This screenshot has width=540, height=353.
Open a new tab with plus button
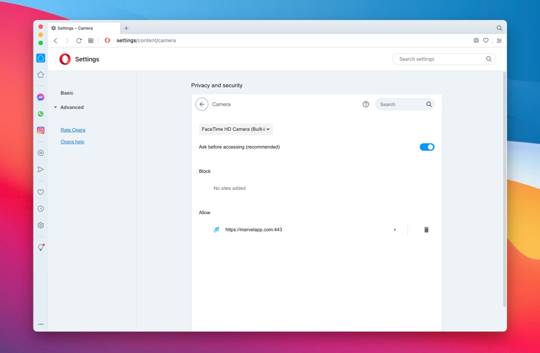pos(126,28)
